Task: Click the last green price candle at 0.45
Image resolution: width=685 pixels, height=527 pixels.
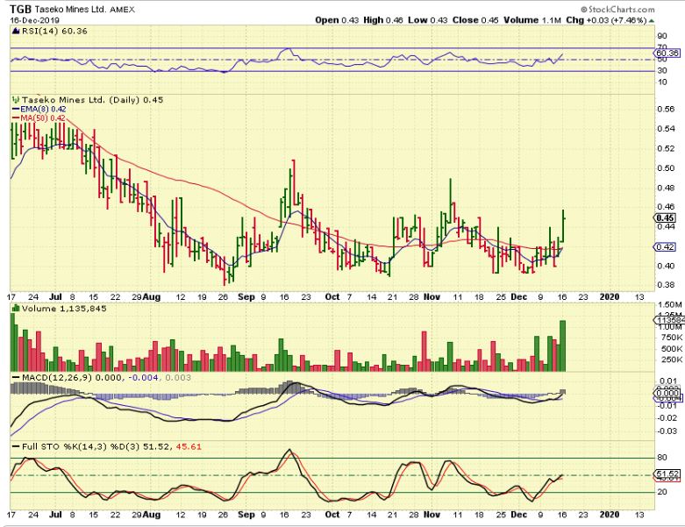Action: click(564, 225)
